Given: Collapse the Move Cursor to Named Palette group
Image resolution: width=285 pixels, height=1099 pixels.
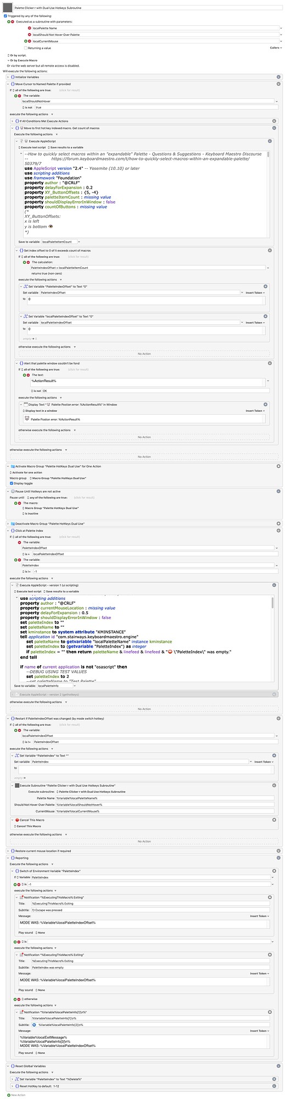Looking at the screenshot, I should point(8,84).
